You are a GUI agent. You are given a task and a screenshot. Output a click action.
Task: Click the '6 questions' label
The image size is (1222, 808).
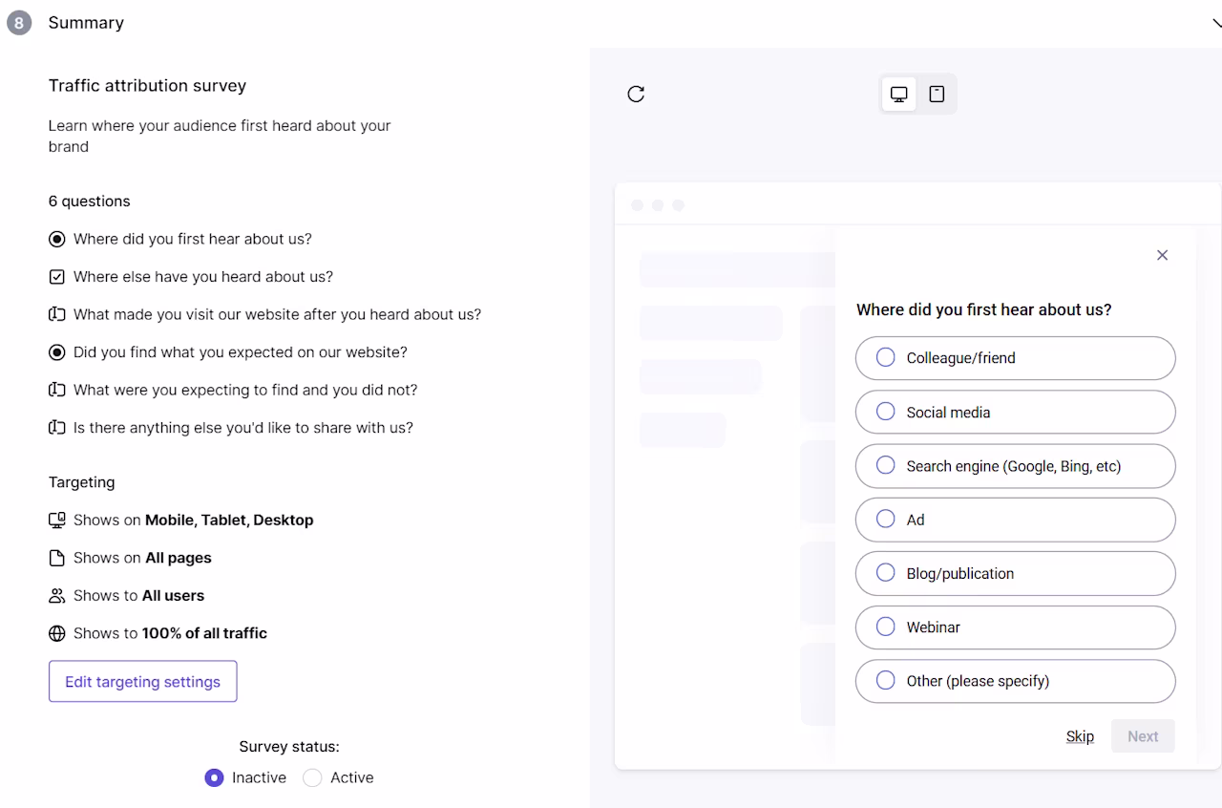pyautogui.click(x=90, y=202)
